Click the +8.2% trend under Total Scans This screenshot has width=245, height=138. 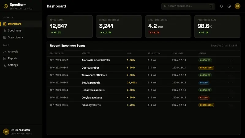pyautogui.click(x=56, y=33)
